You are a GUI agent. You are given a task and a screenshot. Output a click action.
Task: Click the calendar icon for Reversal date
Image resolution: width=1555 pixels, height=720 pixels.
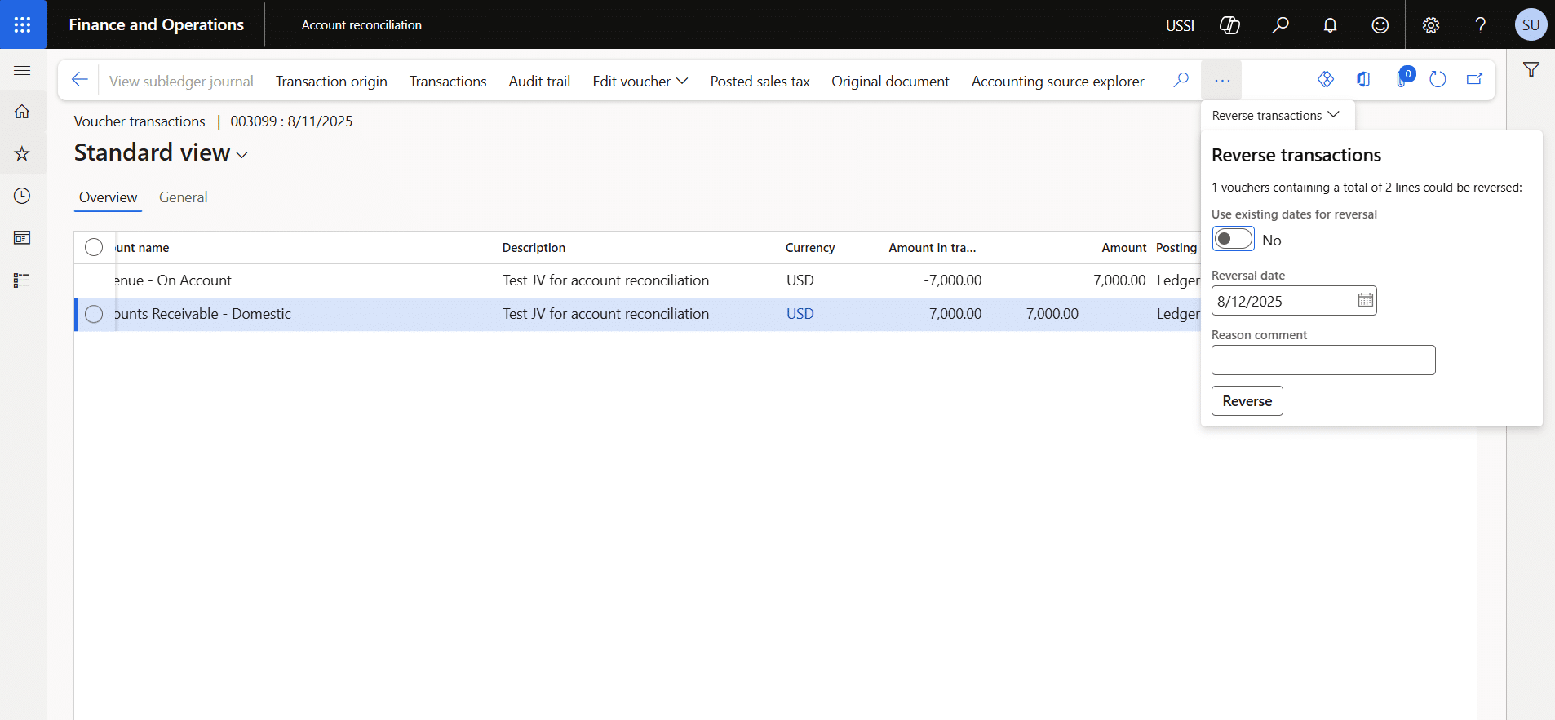(1365, 301)
